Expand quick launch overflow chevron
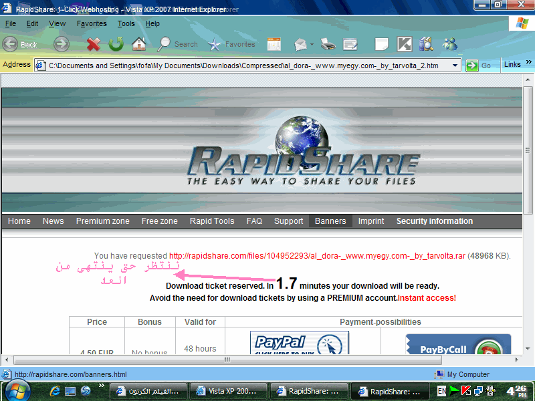The image size is (535, 401). 102,386
